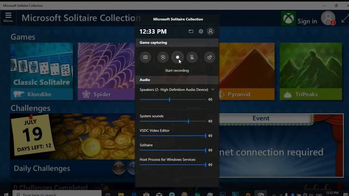
Task: Click the Game capturing section header
Action: pos(177,42)
